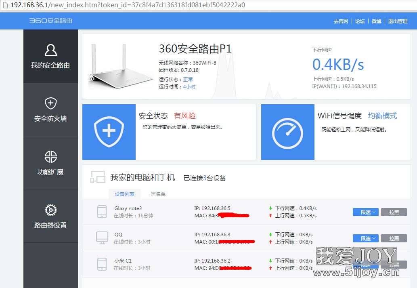Click the Glaxy note3 phone icon
The height and width of the screenshot is (288, 417).
pyautogui.click(x=102, y=212)
